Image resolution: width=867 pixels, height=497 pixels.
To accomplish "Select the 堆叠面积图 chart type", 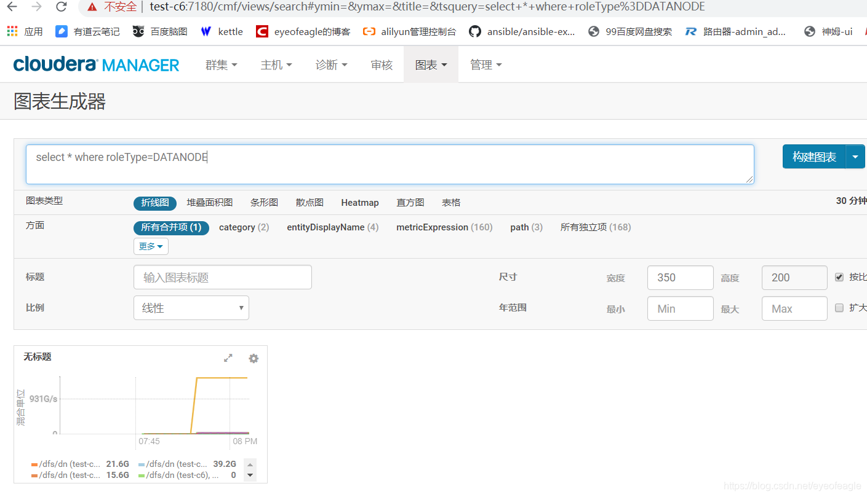I will 210,203.
